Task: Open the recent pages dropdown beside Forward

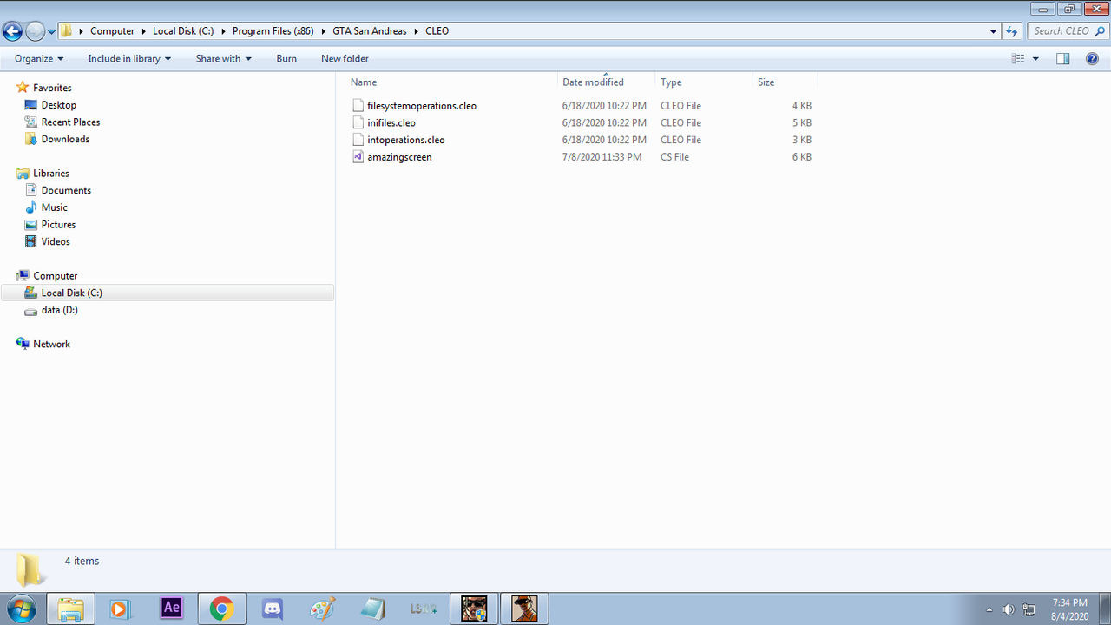Action: 51,31
